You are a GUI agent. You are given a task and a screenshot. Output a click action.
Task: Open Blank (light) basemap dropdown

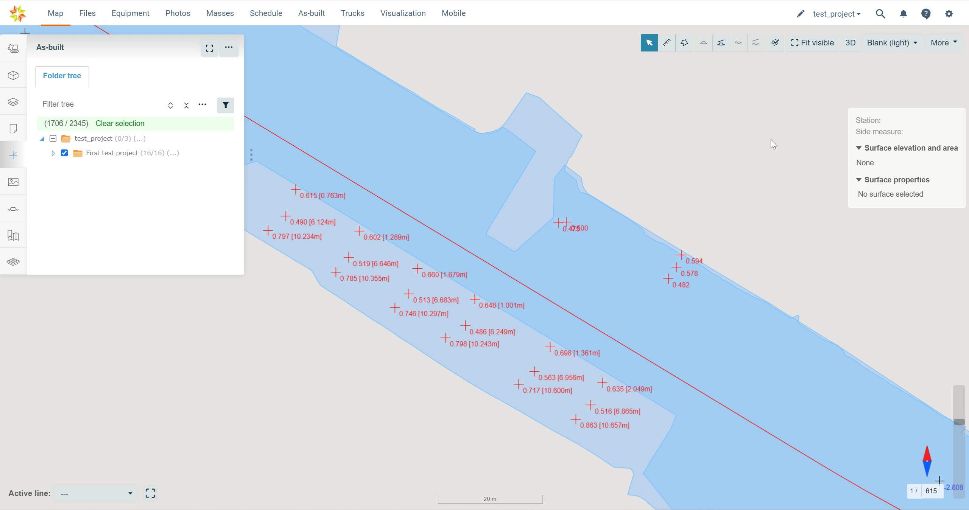892,43
